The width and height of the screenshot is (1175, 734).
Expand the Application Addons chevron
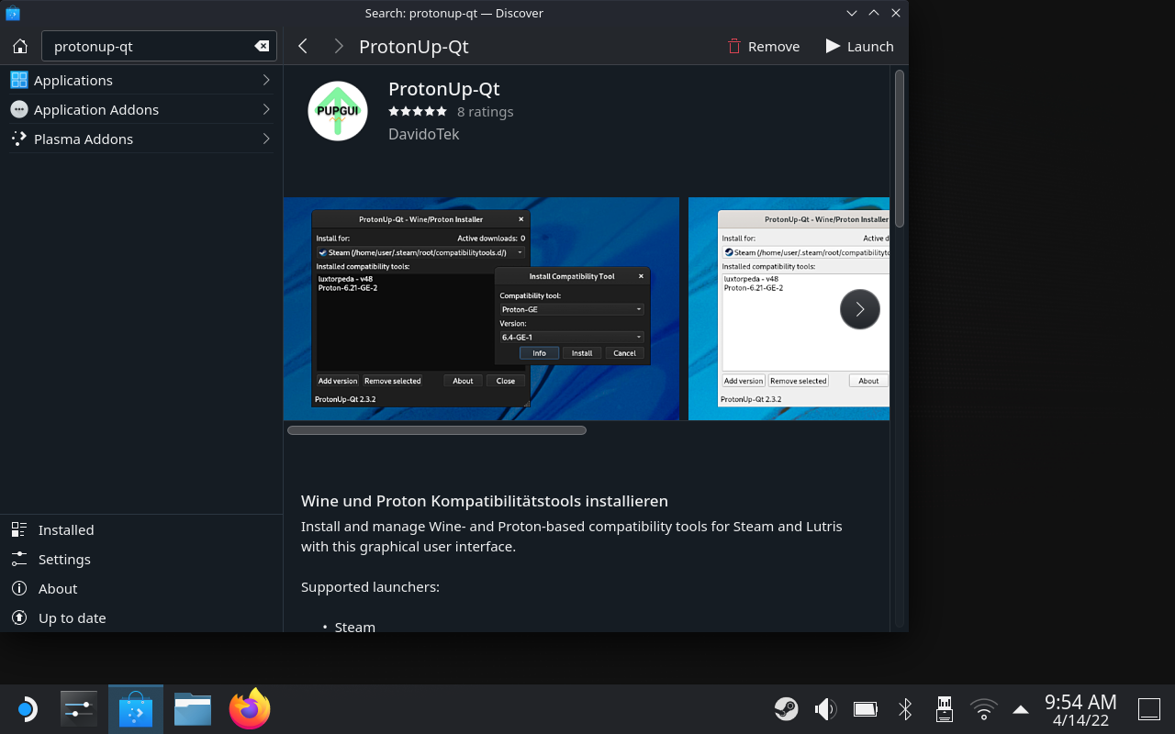click(x=266, y=109)
